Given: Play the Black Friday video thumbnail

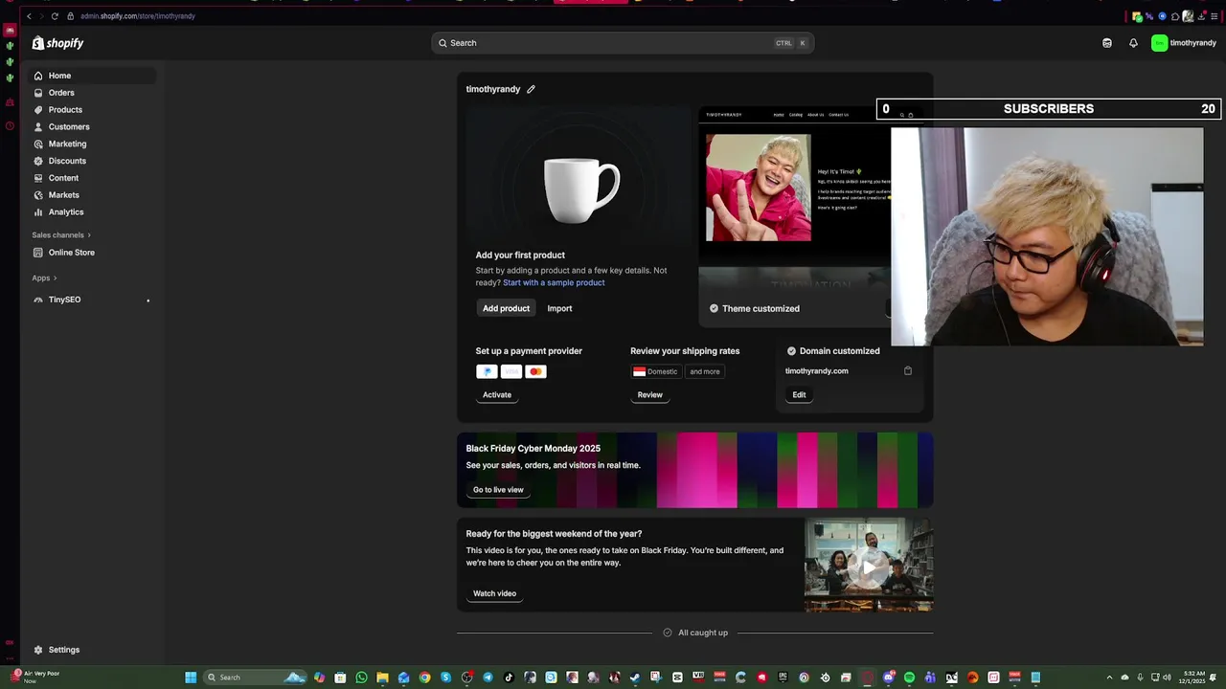Looking at the screenshot, I should tap(869, 566).
